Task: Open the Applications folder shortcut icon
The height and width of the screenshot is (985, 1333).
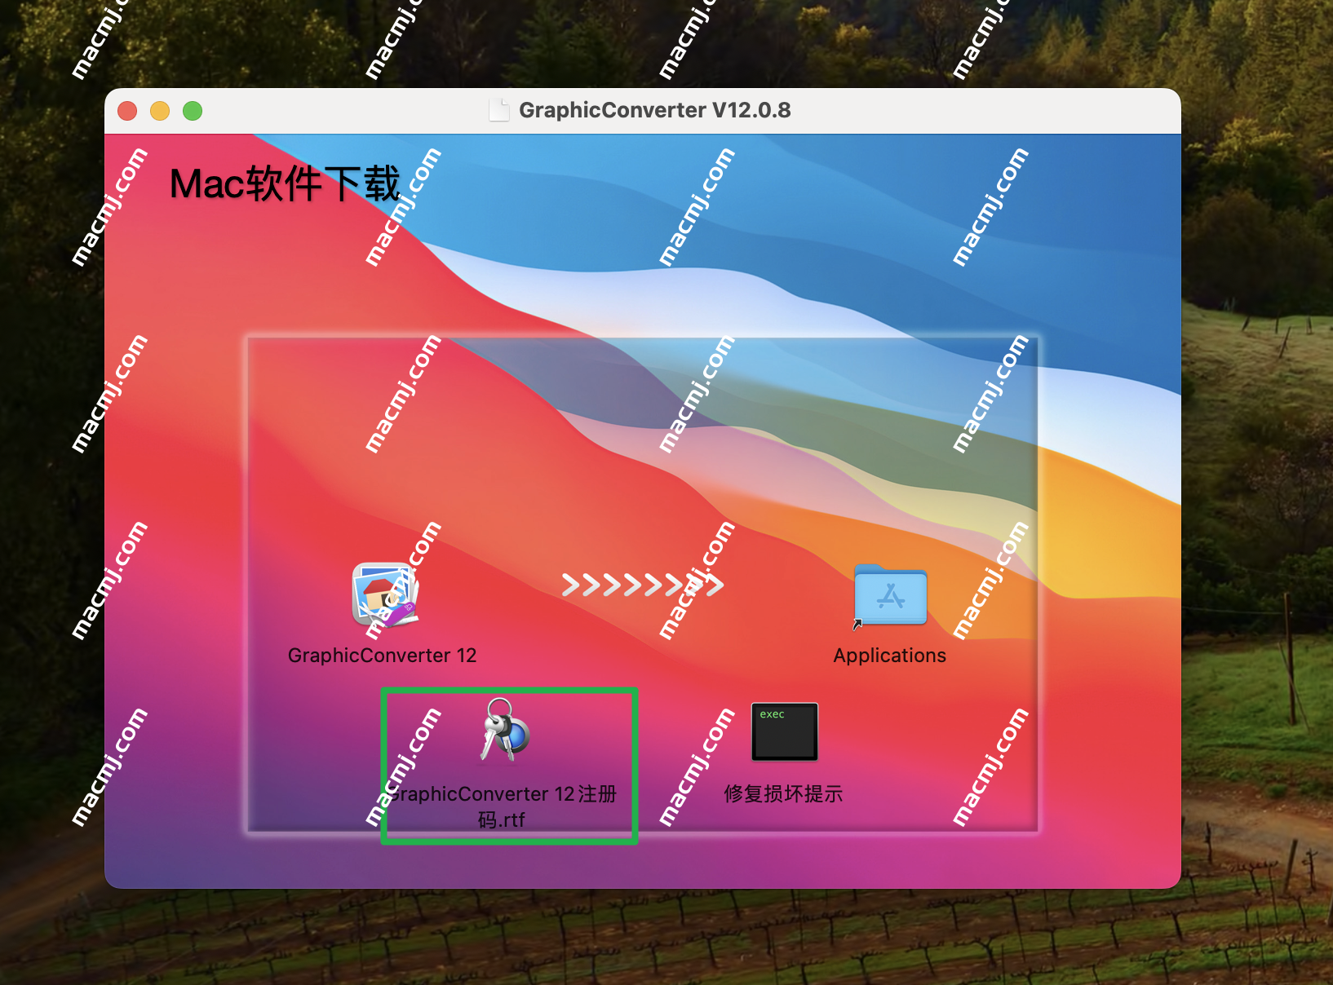Action: click(x=890, y=595)
